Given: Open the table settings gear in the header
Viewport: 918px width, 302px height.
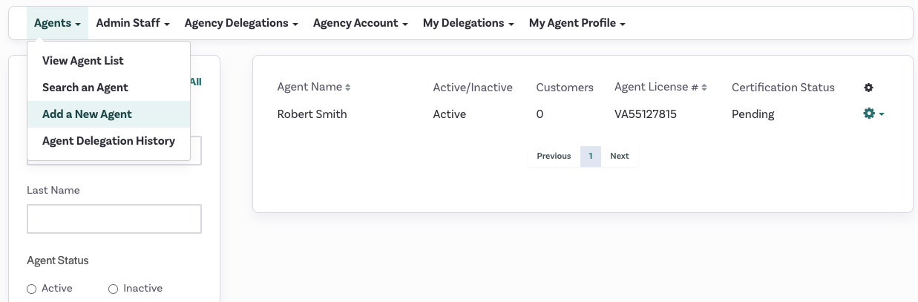Looking at the screenshot, I should pyautogui.click(x=868, y=88).
